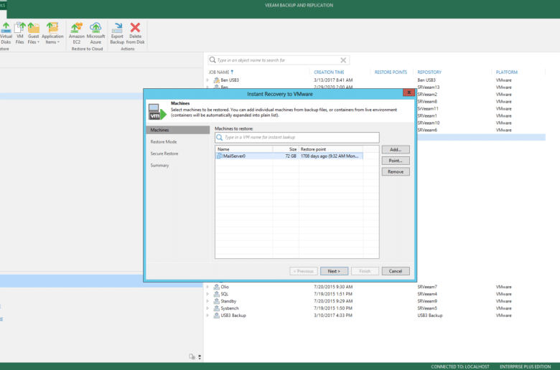Select the SQL job icon
560x370 pixels.
click(x=216, y=294)
